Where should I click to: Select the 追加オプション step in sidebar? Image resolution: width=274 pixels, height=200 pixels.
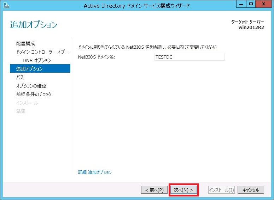pyautogui.click(x=40, y=68)
